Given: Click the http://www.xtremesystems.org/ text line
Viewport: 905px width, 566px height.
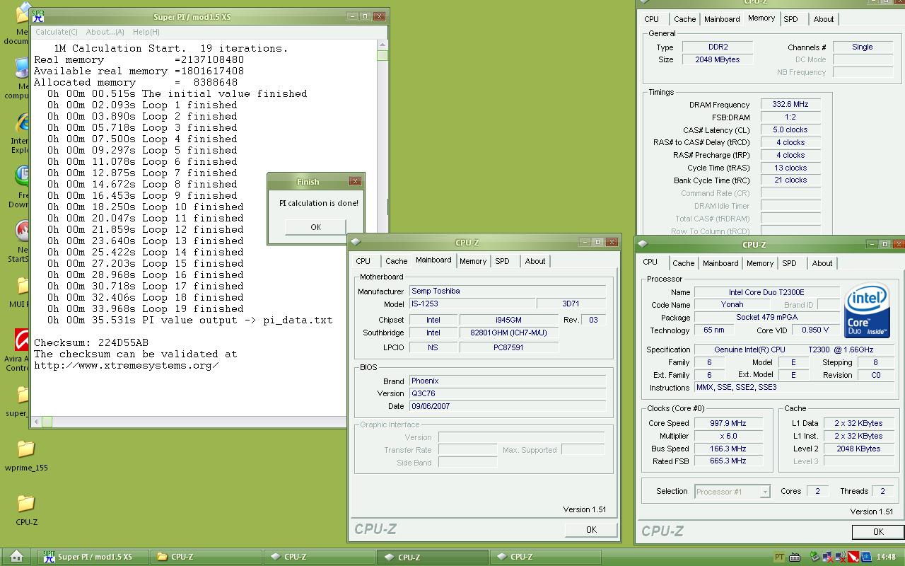Looking at the screenshot, I should [x=126, y=366].
